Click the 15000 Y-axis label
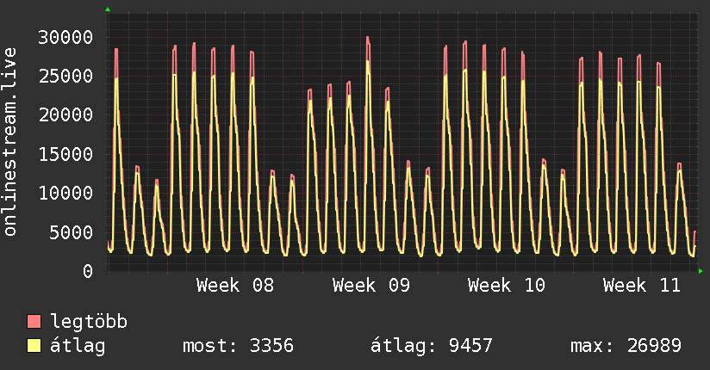Screen dimensions: 710x370 coord(66,154)
